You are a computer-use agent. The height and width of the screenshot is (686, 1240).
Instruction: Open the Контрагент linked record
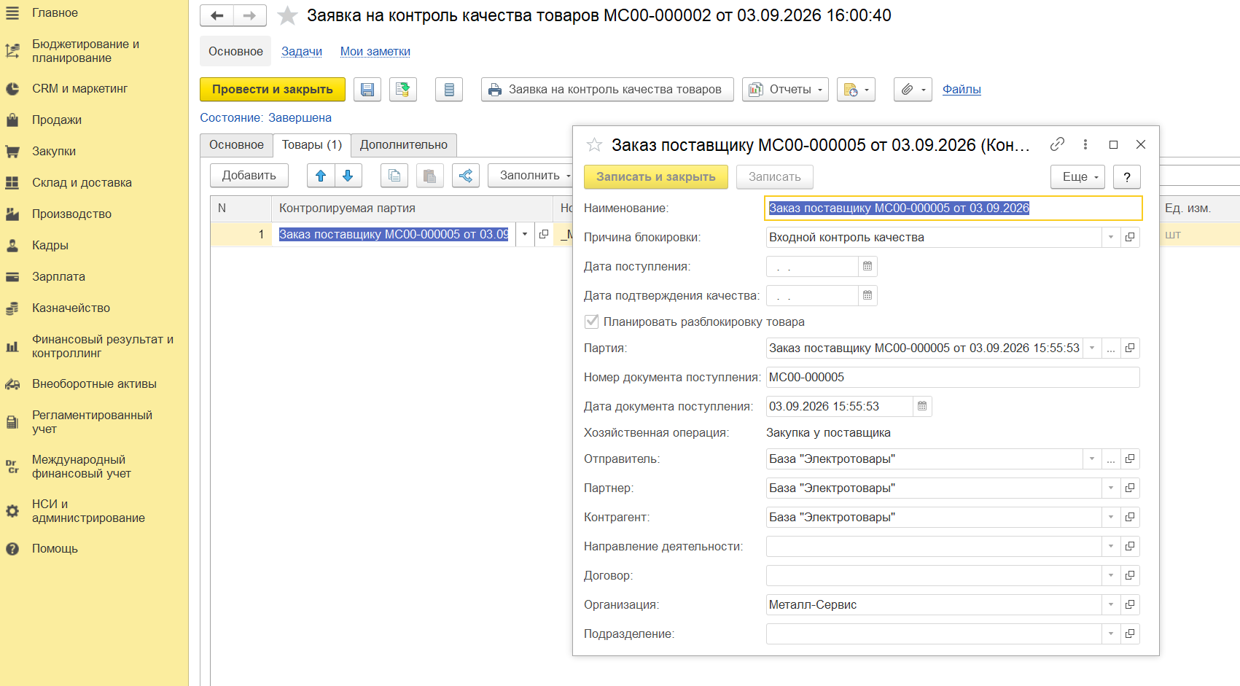point(1130,517)
